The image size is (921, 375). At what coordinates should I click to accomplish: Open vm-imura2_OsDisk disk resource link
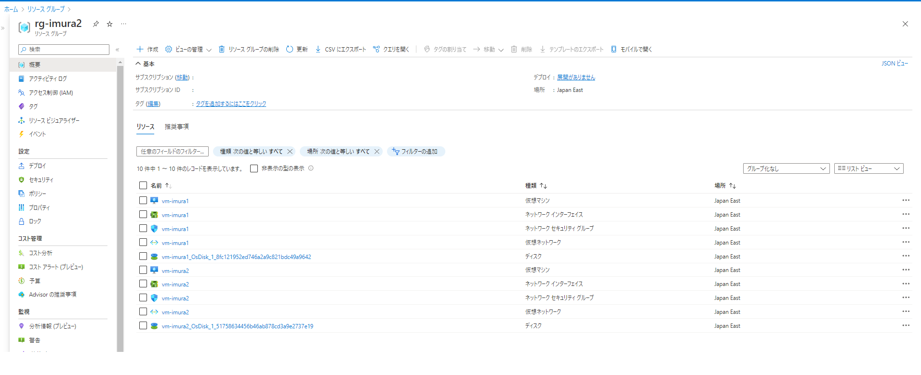pyautogui.click(x=237, y=326)
